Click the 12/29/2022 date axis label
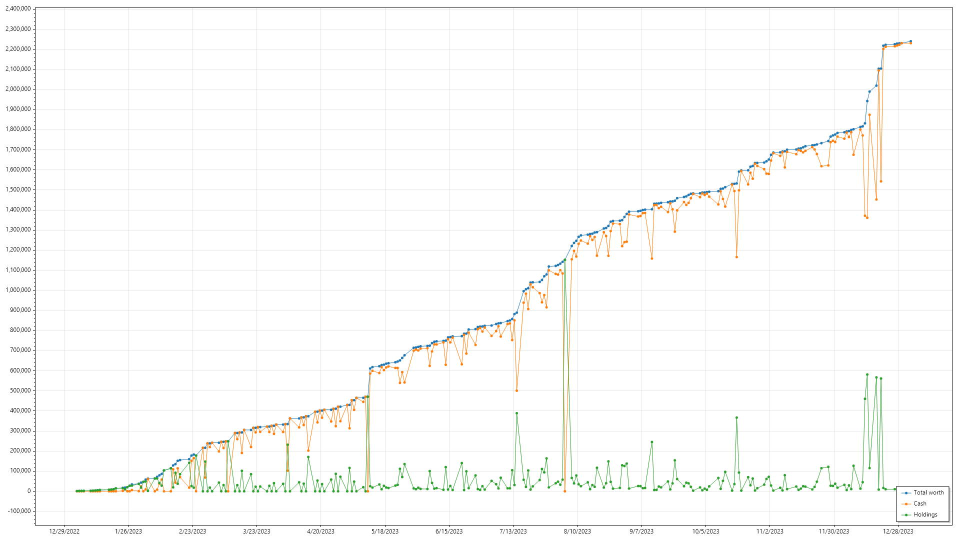 point(64,531)
